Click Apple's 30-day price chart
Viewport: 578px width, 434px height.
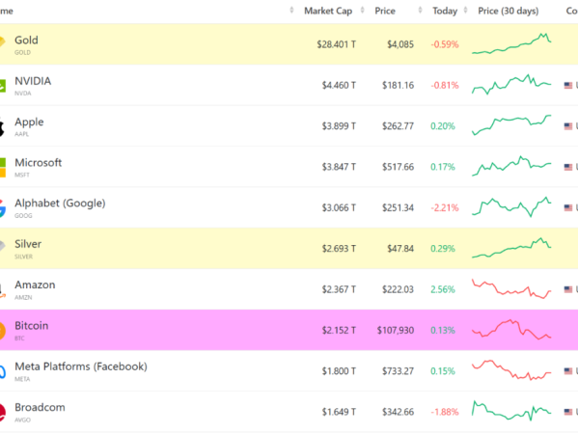(x=511, y=125)
